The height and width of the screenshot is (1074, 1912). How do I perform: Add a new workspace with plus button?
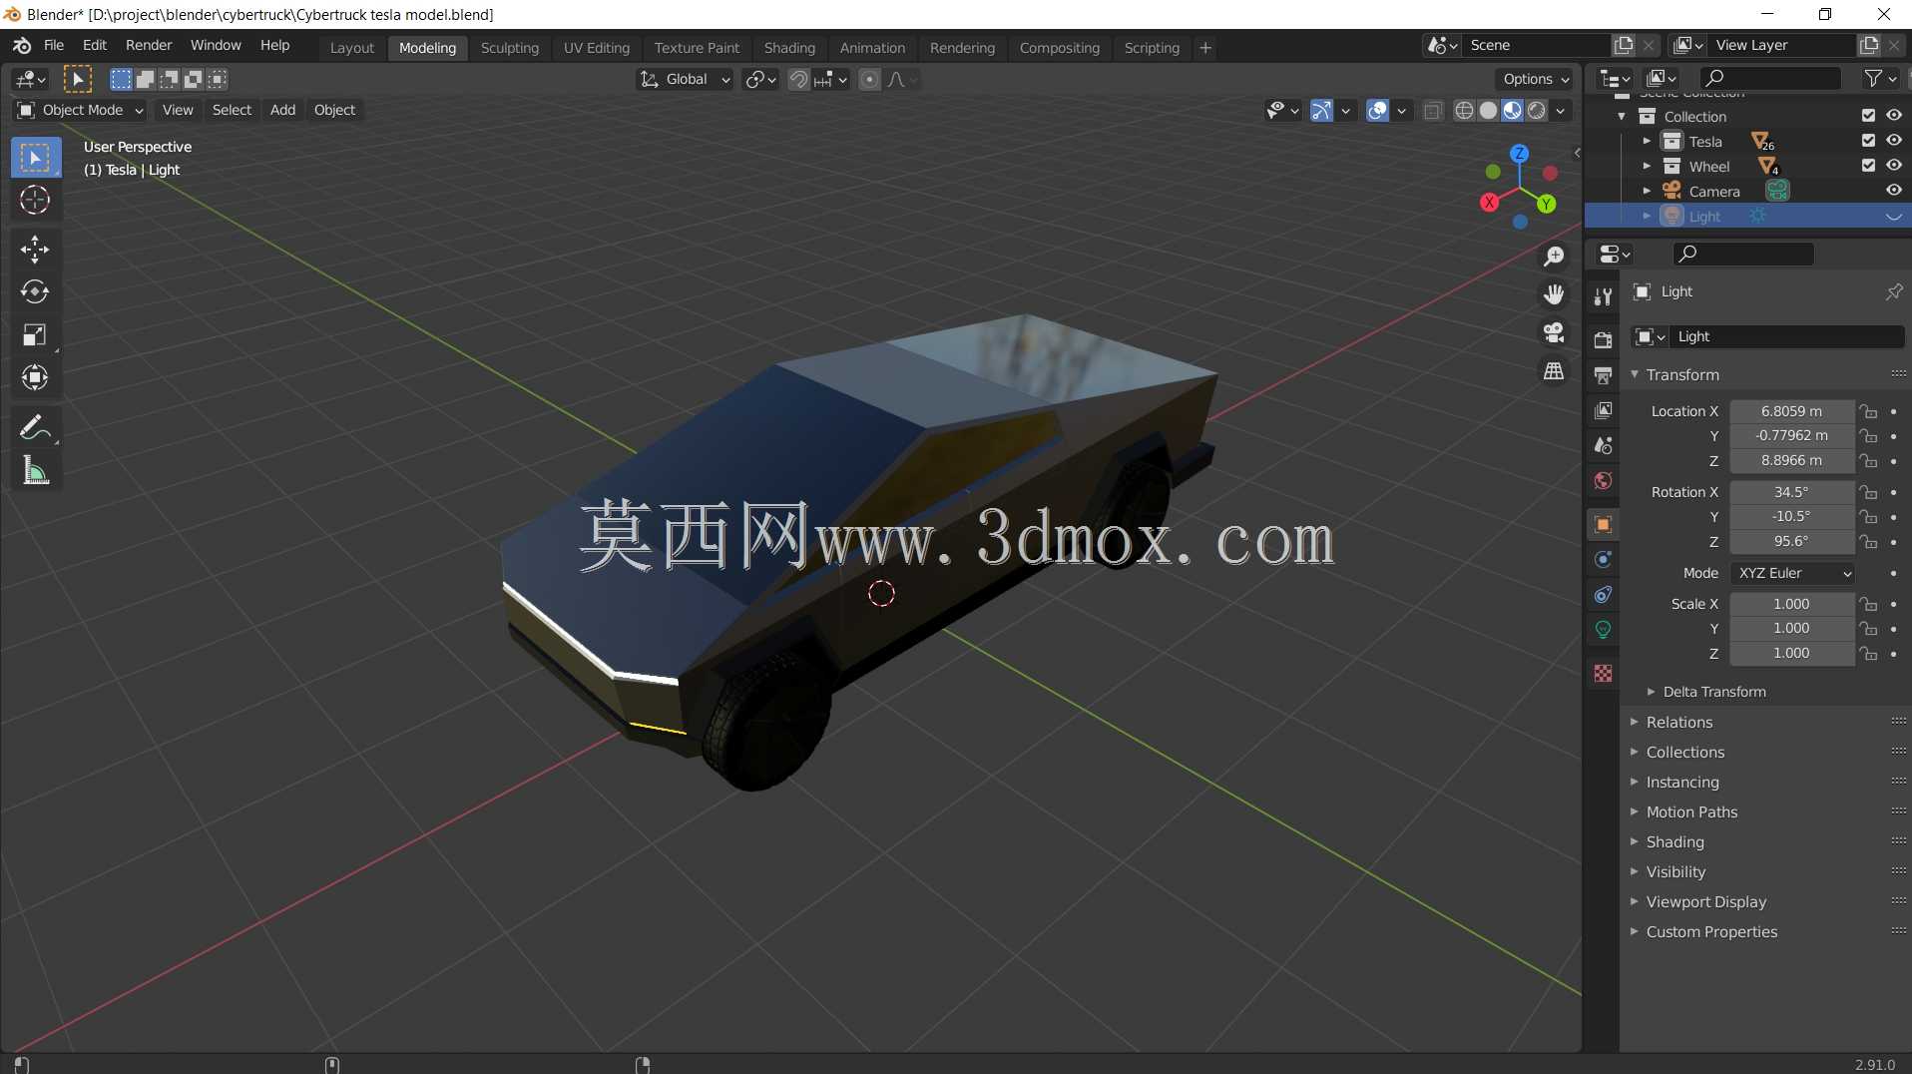1204,48
